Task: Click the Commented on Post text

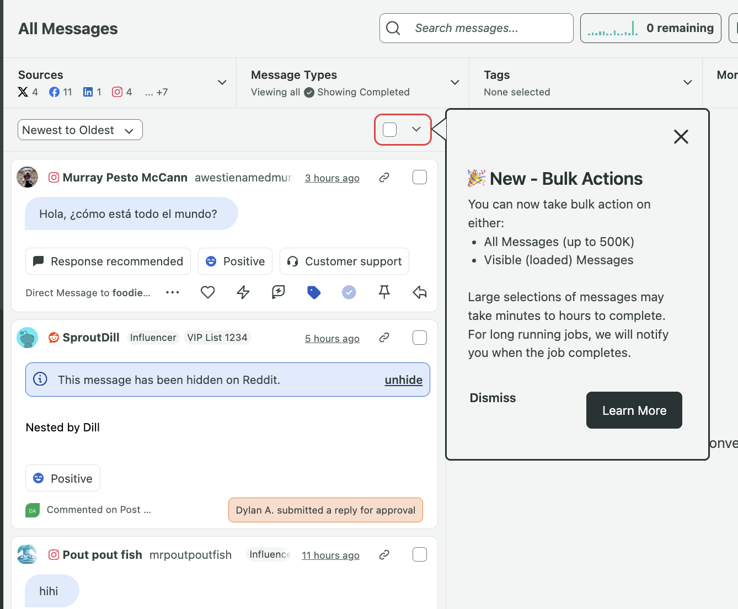Action: tap(99, 510)
